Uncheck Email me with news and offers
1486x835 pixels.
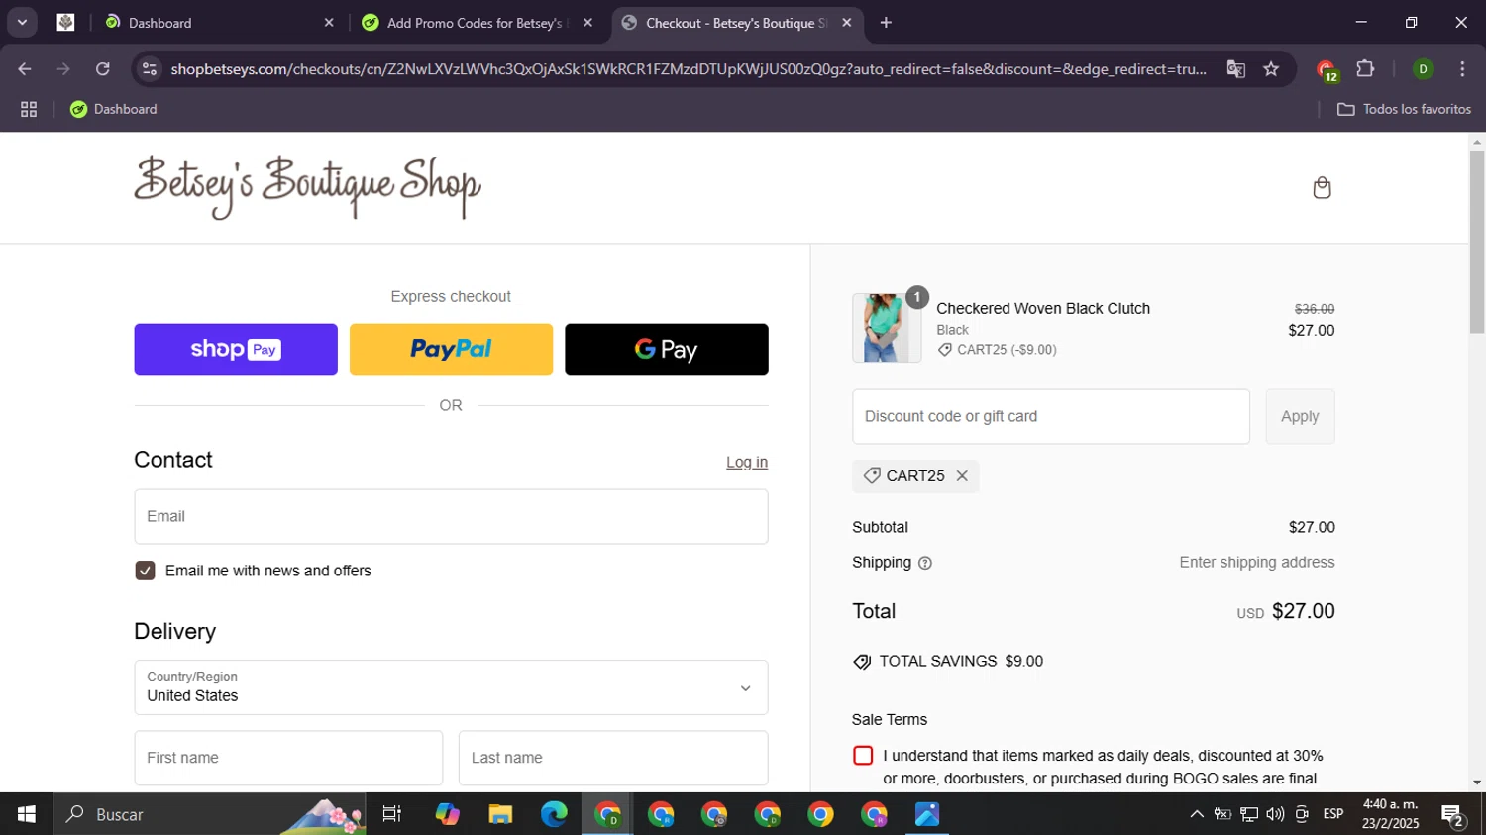(x=145, y=571)
